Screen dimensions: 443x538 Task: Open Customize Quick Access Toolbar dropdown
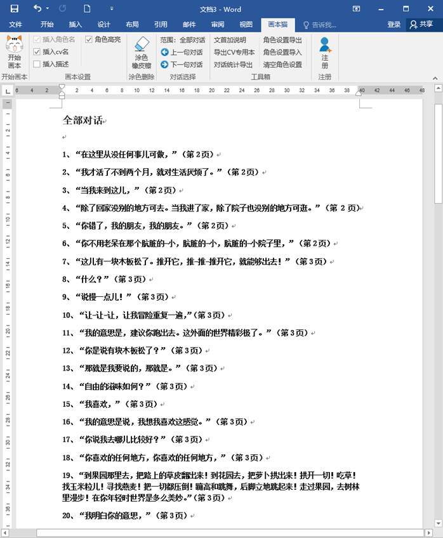[x=112, y=9]
